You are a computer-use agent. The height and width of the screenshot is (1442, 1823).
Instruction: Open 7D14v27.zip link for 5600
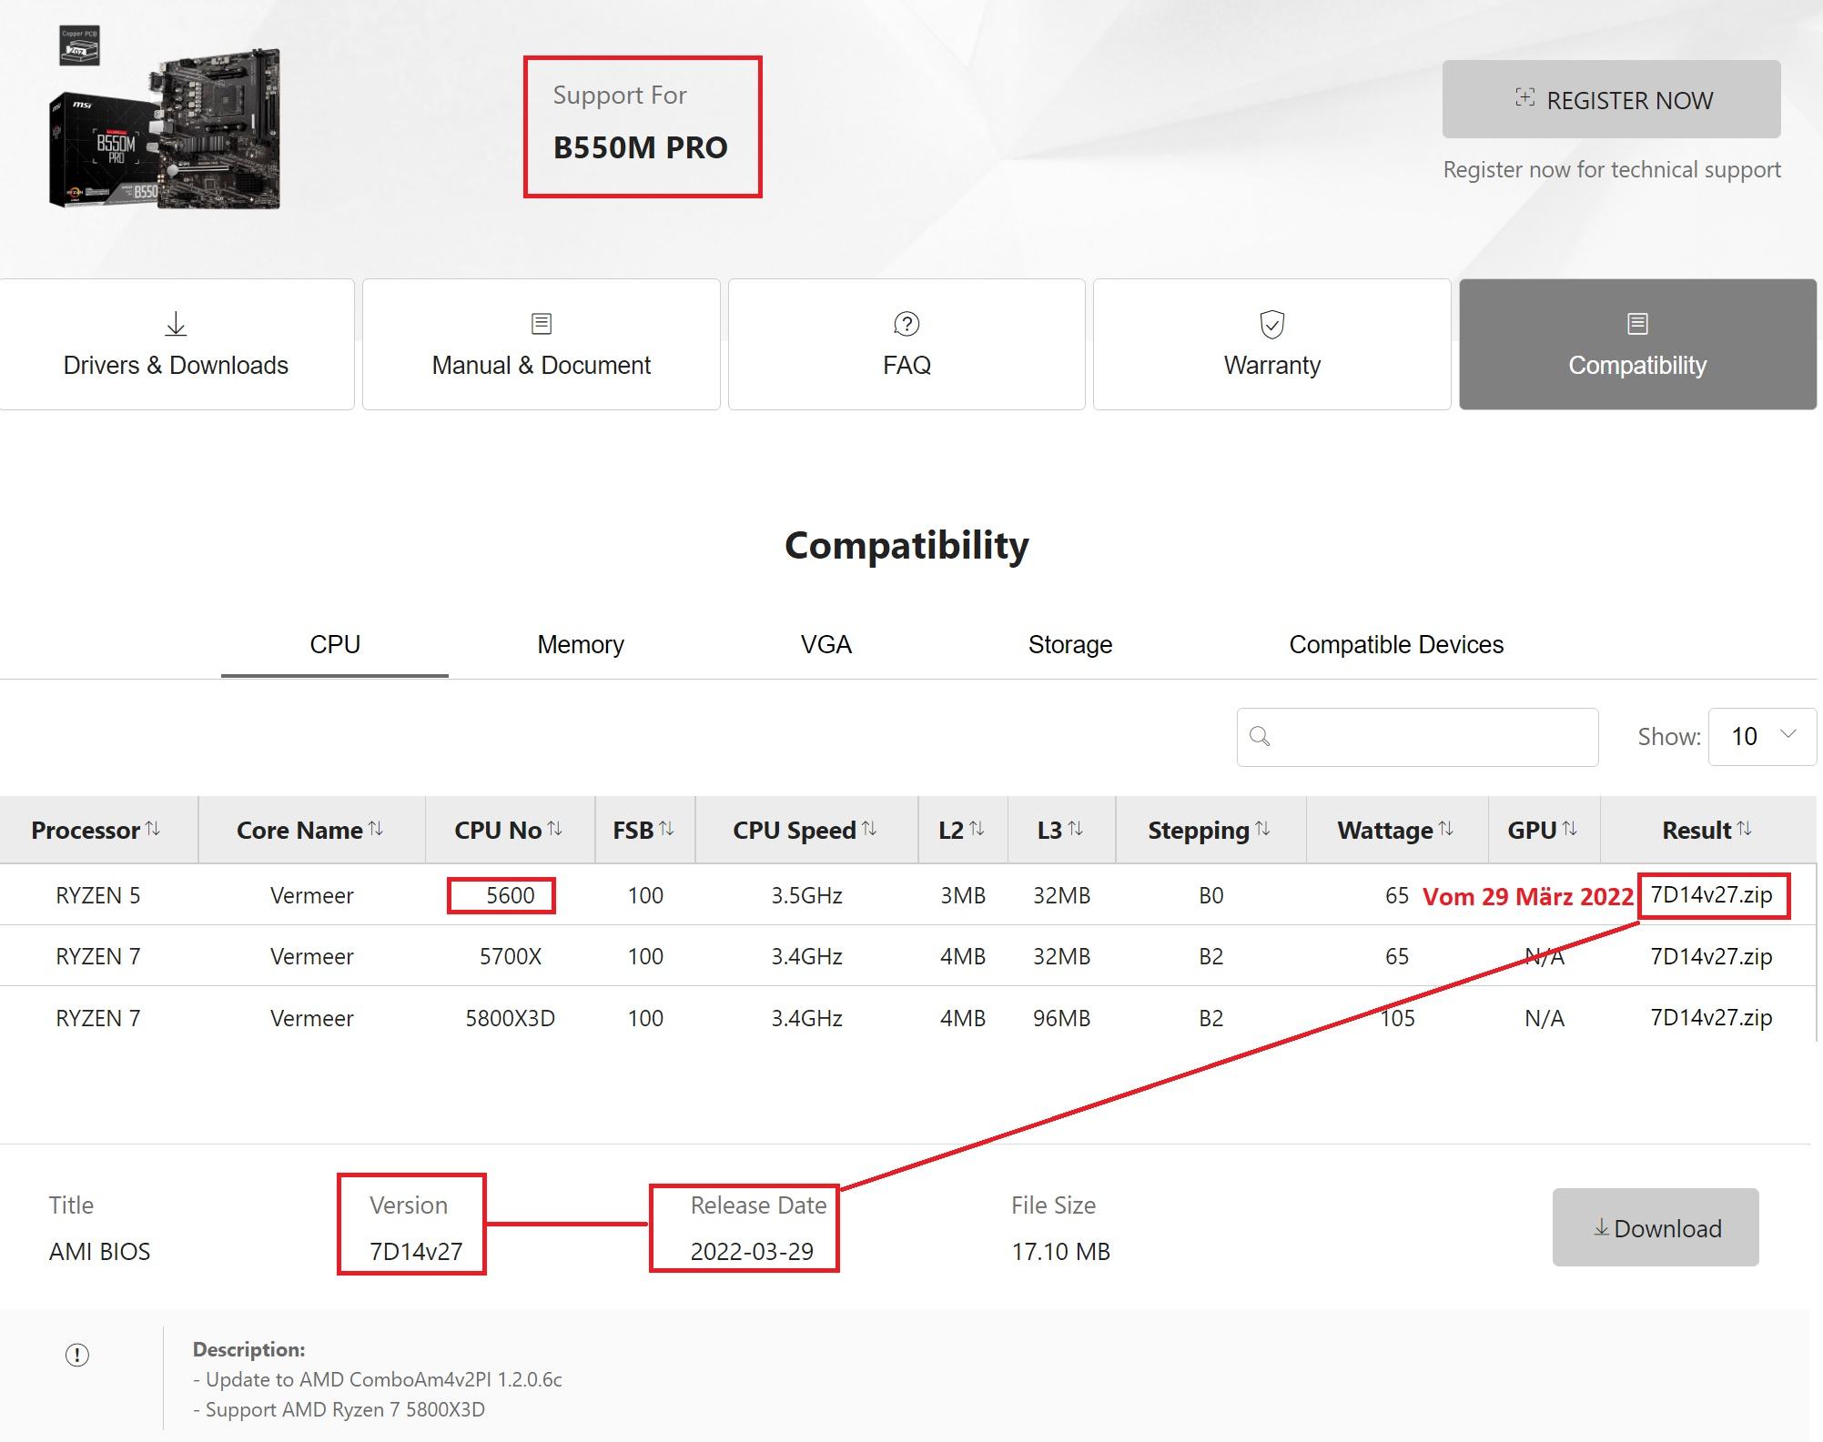pos(1711,895)
